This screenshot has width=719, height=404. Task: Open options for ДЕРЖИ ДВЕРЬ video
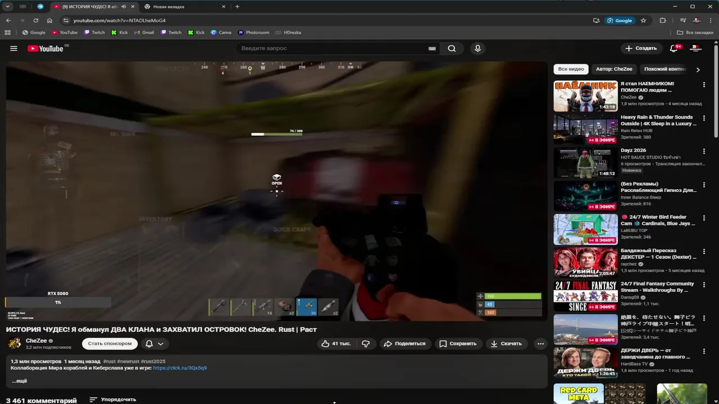click(x=704, y=351)
